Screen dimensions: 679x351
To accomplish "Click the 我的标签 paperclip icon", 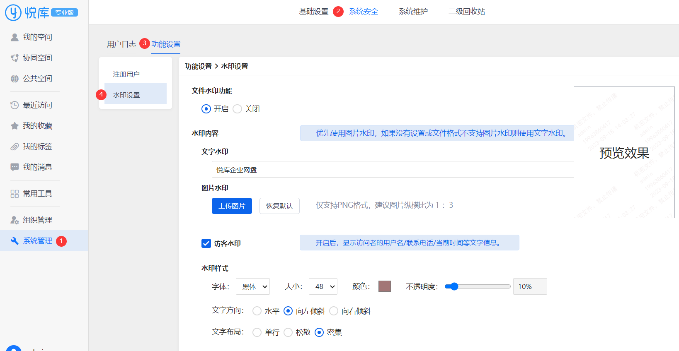I will coord(15,147).
